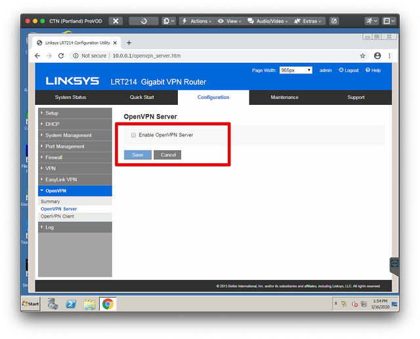Enable the OpenVPN Server checkbox

tap(133, 135)
